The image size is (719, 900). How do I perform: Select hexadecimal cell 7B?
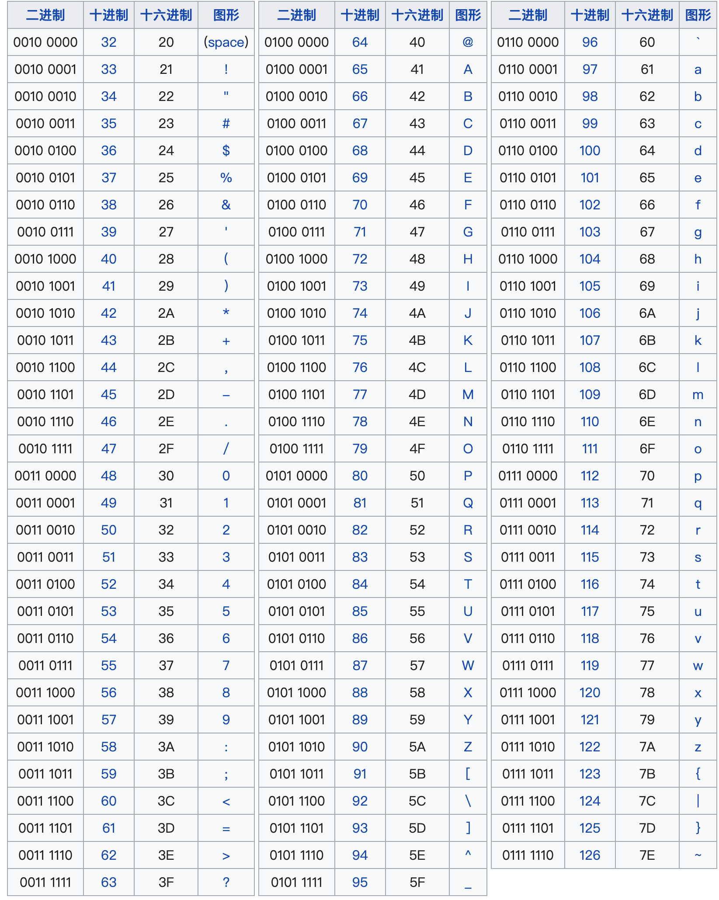click(x=647, y=774)
